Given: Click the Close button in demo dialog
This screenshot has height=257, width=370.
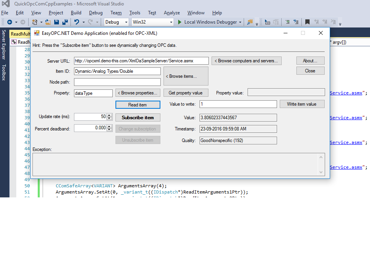Looking at the screenshot, I should pyautogui.click(x=310, y=71).
